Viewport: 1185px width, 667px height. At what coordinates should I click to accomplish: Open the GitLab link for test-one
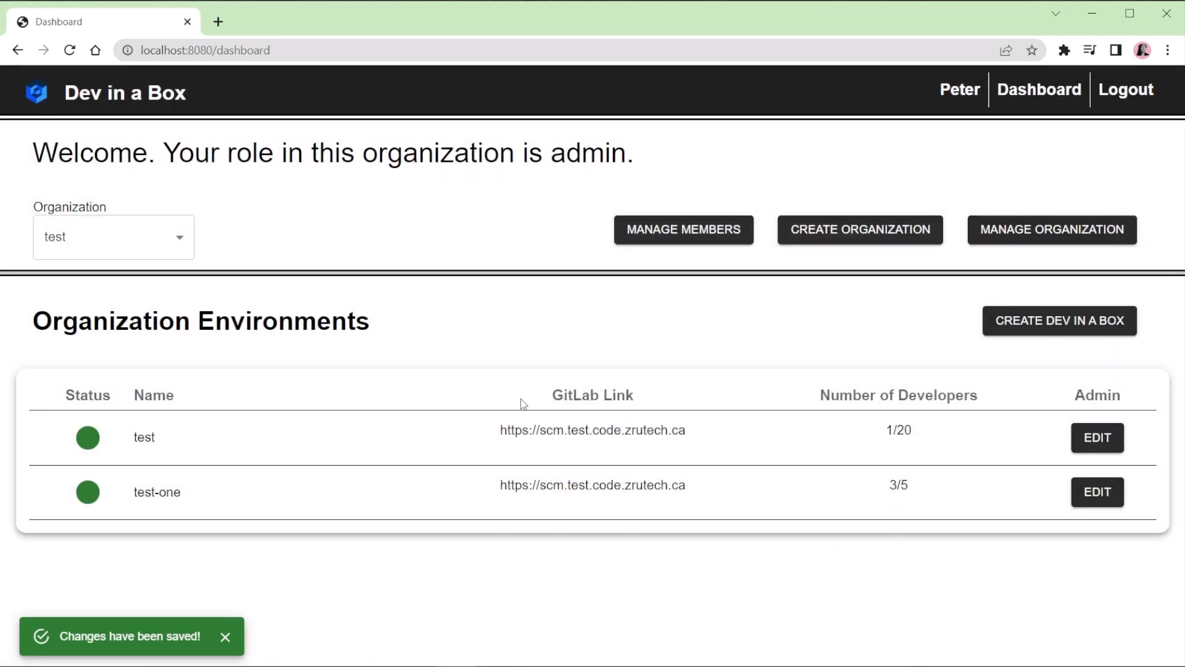click(x=592, y=485)
